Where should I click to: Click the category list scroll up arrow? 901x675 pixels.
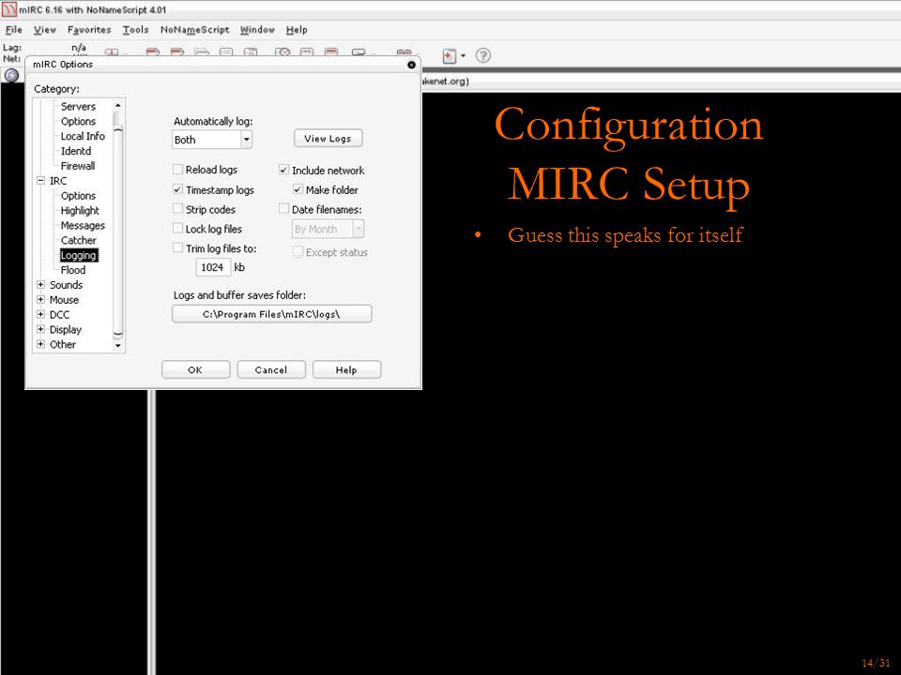pyautogui.click(x=118, y=106)
